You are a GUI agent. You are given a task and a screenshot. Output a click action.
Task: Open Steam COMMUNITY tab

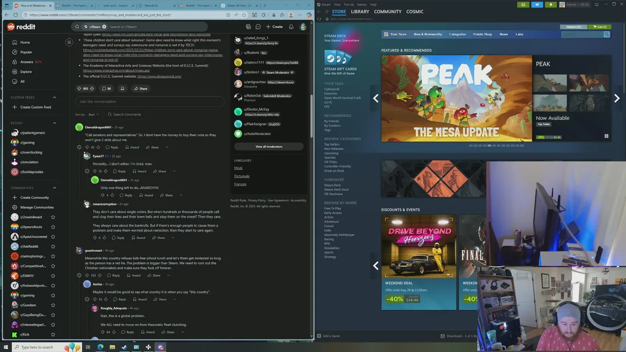(x=388, y=12)
